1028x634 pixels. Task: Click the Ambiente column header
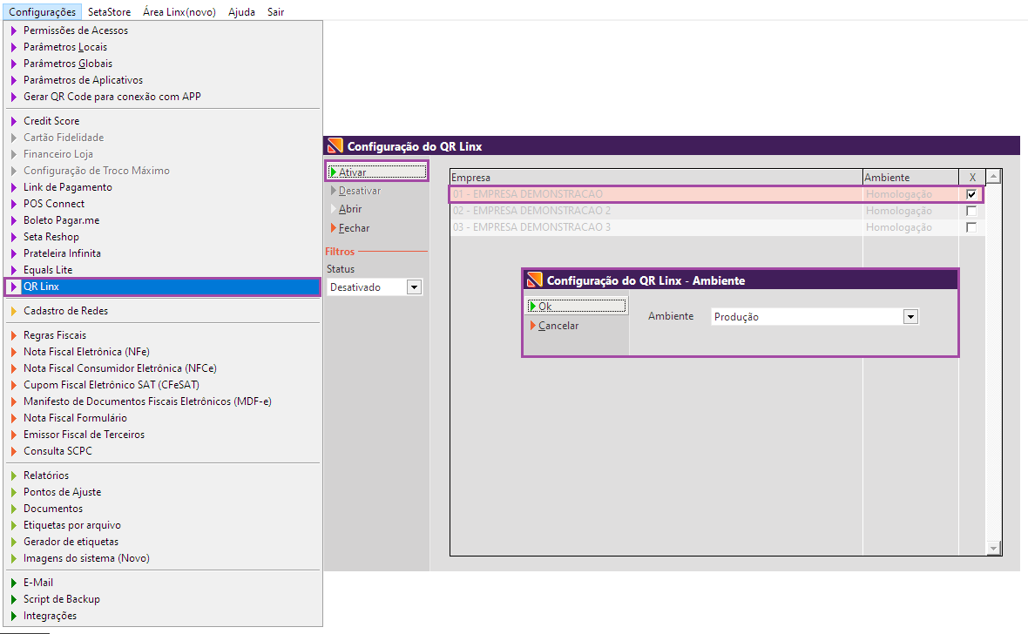click(910, 178)
